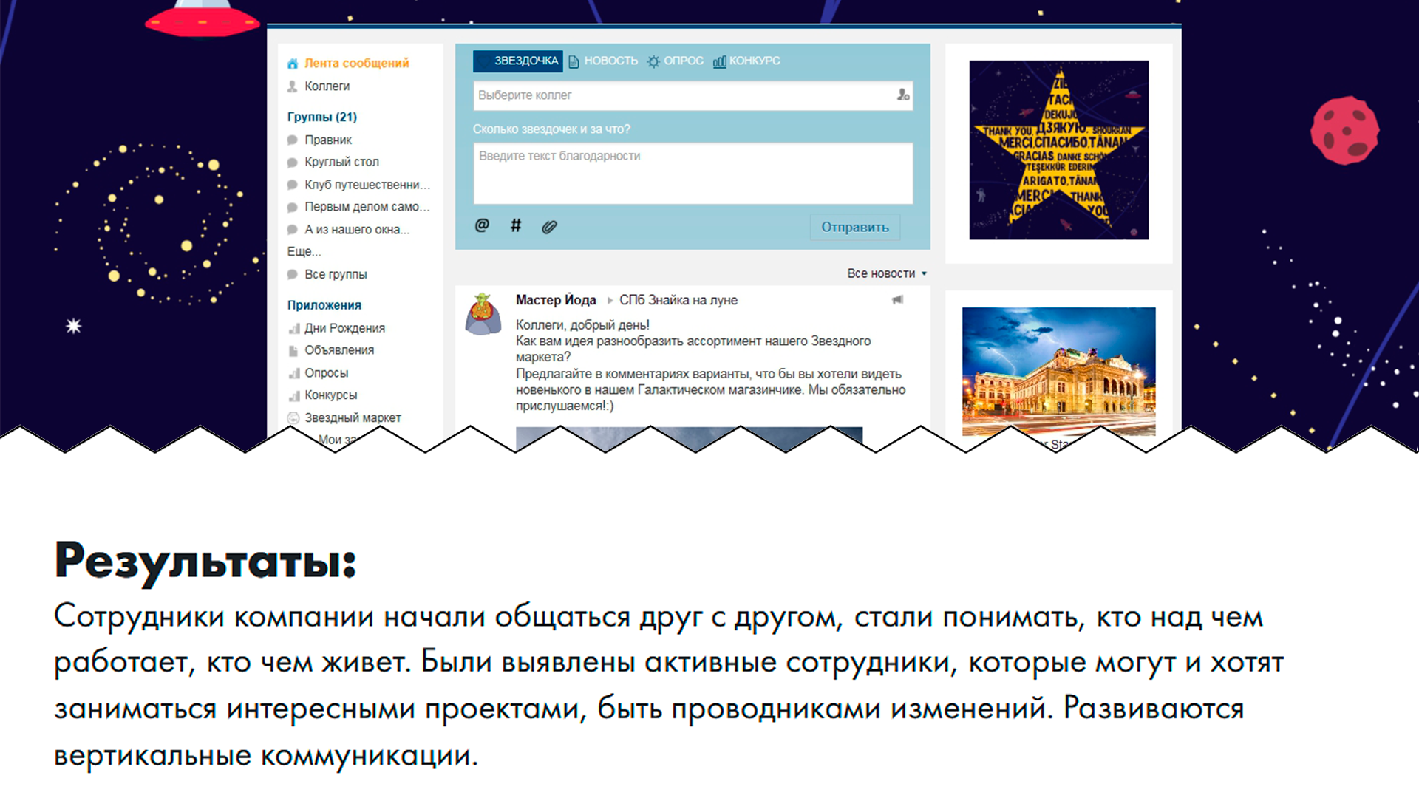Open the Круглый стол group
This screenshot has width=1419, height=798.
click(341, 162)
